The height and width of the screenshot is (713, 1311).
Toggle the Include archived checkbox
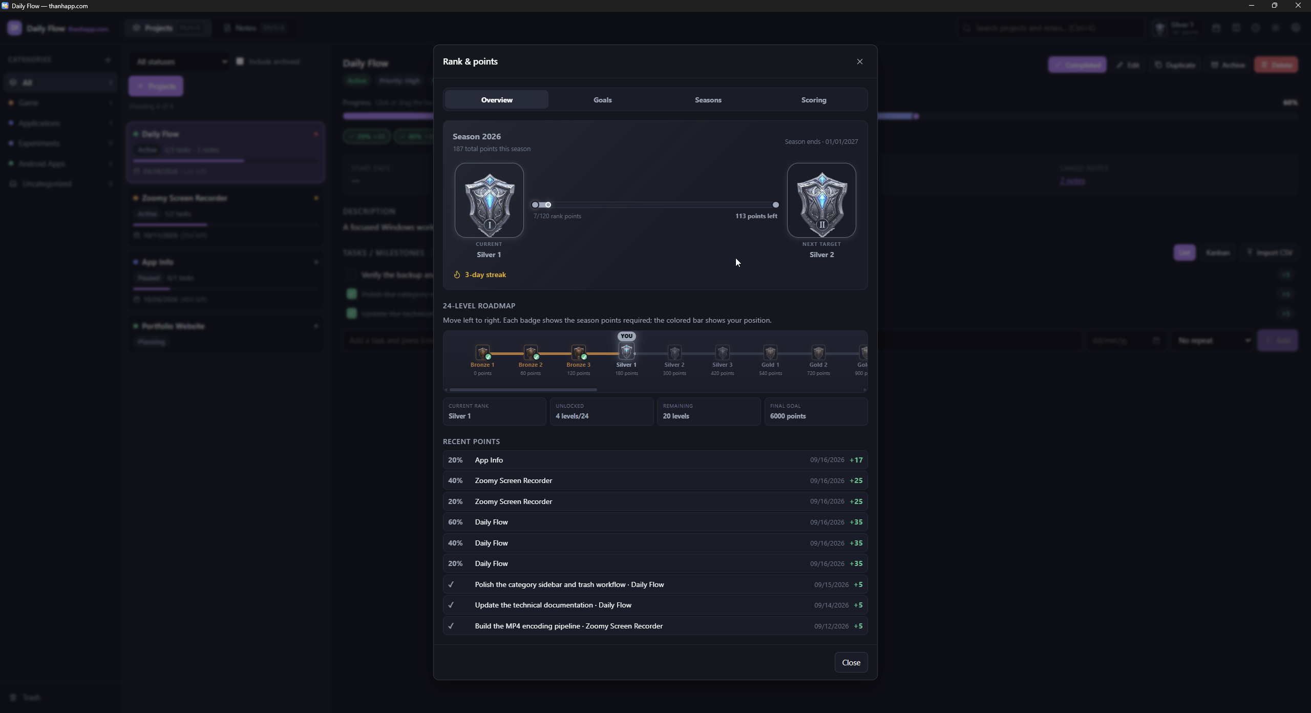pos(240,61)
